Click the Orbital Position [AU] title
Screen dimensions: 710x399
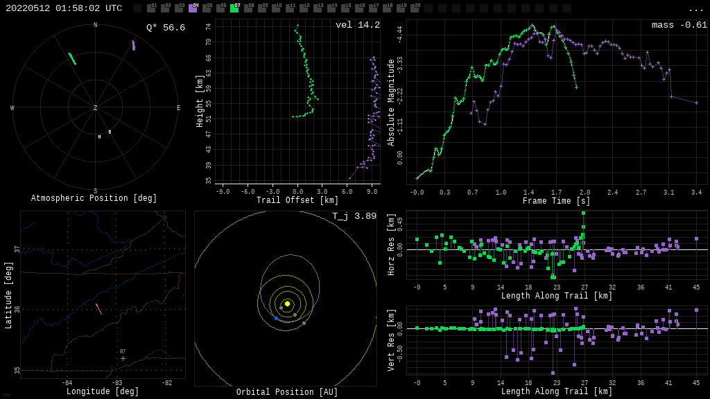point(287,392)
